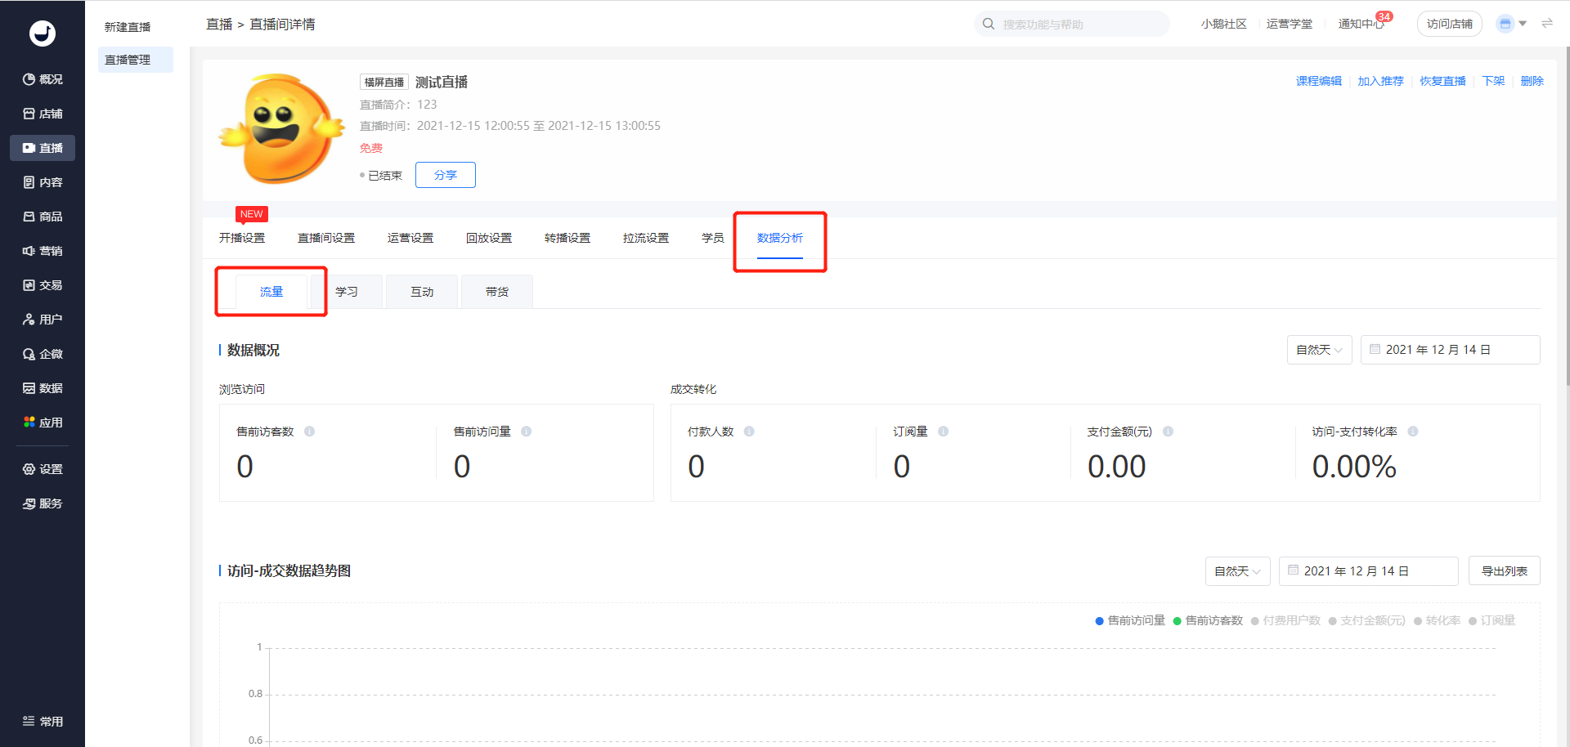Screen dimensions: 1570x747
Task: Click info icon beside 支付金额(元)
Action: (x=1168, y=432)
